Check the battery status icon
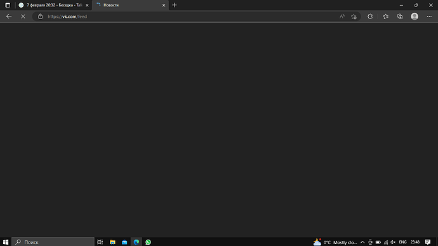438x246 pixels. (x=378, y=242)
